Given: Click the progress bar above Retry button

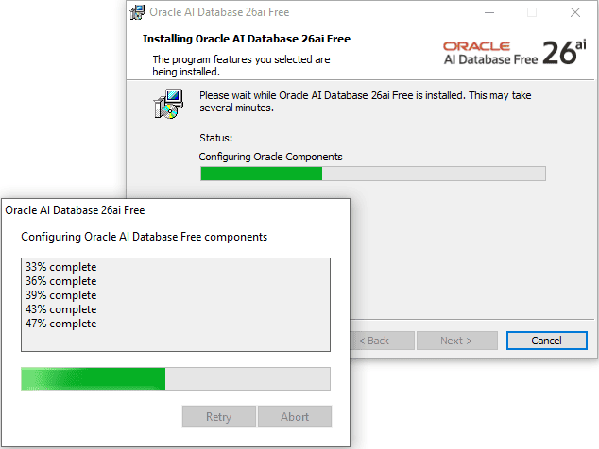Looking at the screenshot, I should 175,379.
